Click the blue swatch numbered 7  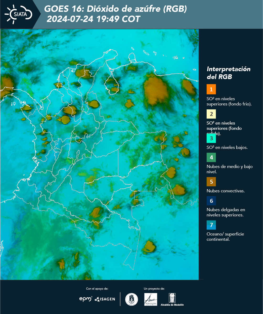coord(211,225)
